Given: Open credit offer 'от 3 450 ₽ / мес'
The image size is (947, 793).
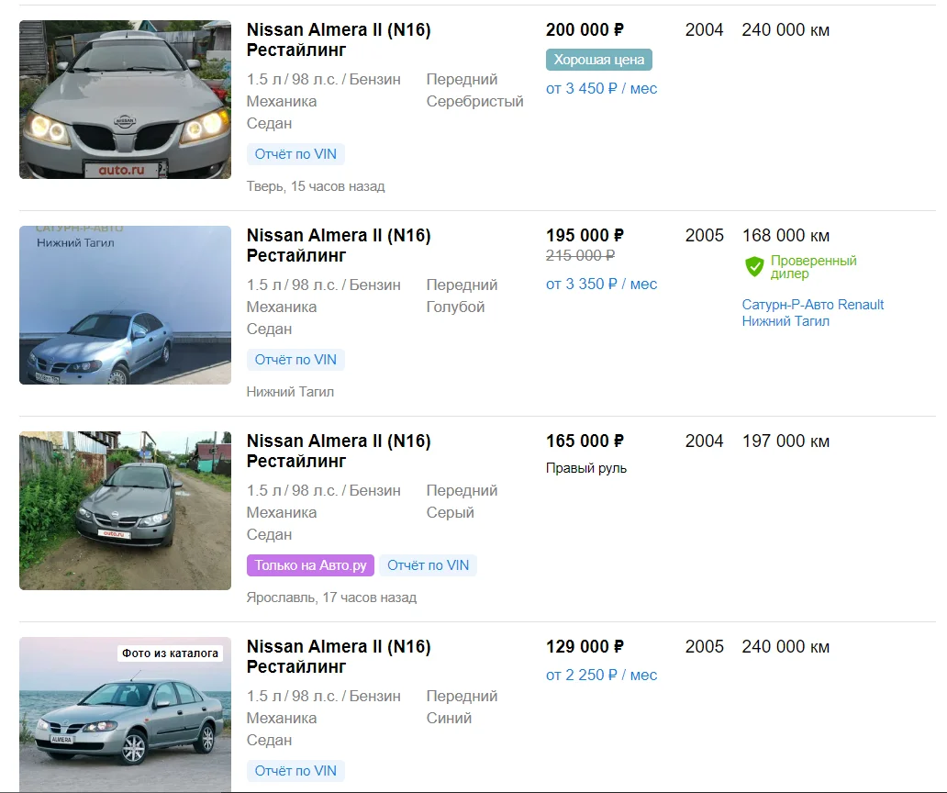Looking at the screenshot, I should point(602,89).
